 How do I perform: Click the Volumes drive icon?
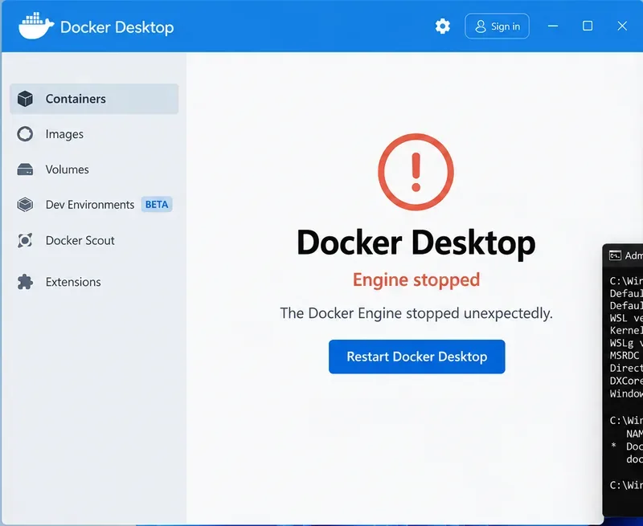[x=25, y=169]
